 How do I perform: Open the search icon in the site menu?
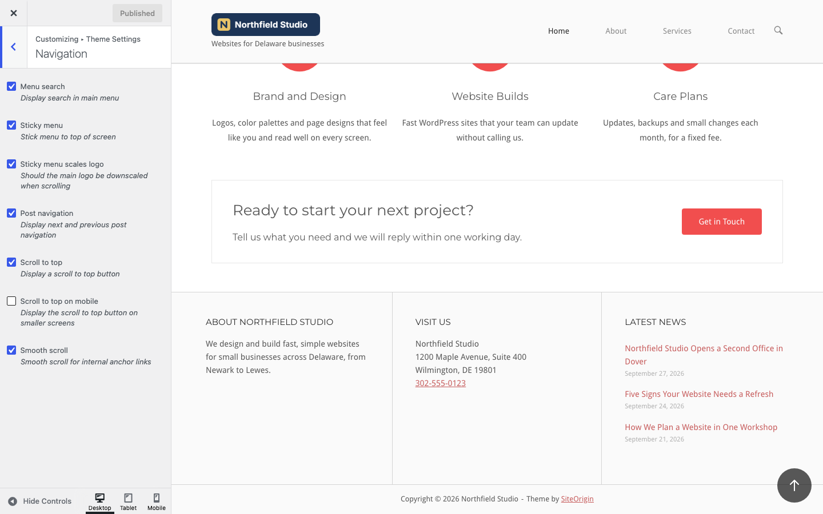click(x=778, y=30)
